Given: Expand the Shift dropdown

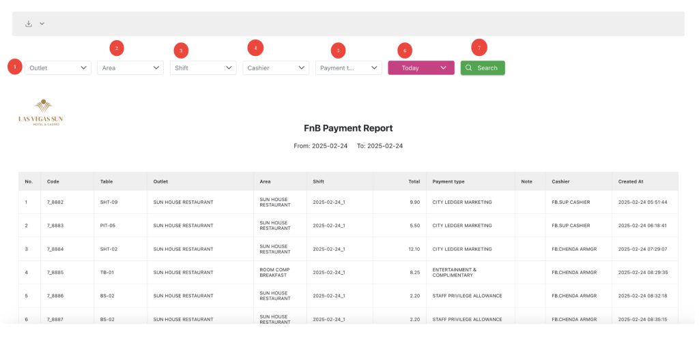Looking at the screenshot, I should [x=203, y=67].
